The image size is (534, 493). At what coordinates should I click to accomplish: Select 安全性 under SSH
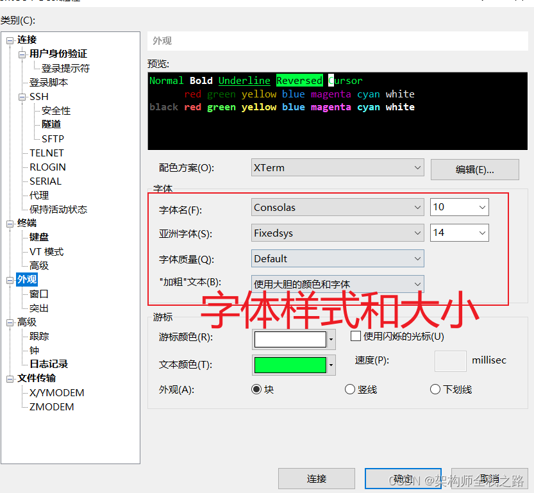point(56,111)
